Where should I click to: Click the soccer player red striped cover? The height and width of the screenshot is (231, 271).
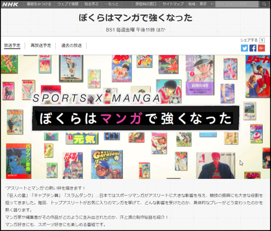pyautogui.click(x=169, y=91)
